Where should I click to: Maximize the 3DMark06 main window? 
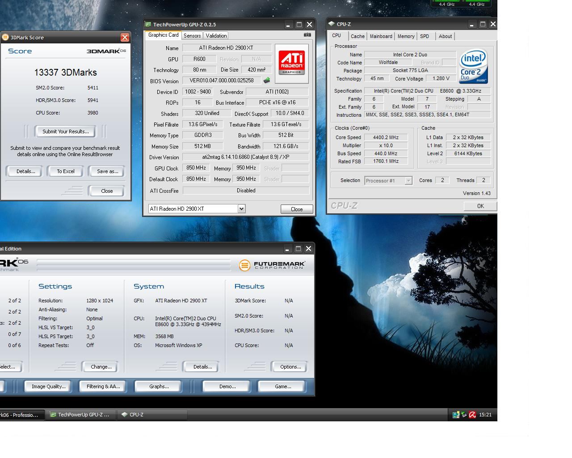coord(299,249)
